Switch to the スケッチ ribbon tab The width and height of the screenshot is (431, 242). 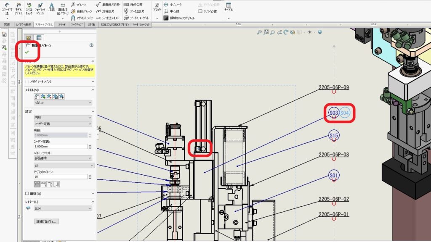(x=62, y=25)
